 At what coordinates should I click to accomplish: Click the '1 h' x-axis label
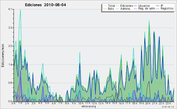[x=20, y=103]
